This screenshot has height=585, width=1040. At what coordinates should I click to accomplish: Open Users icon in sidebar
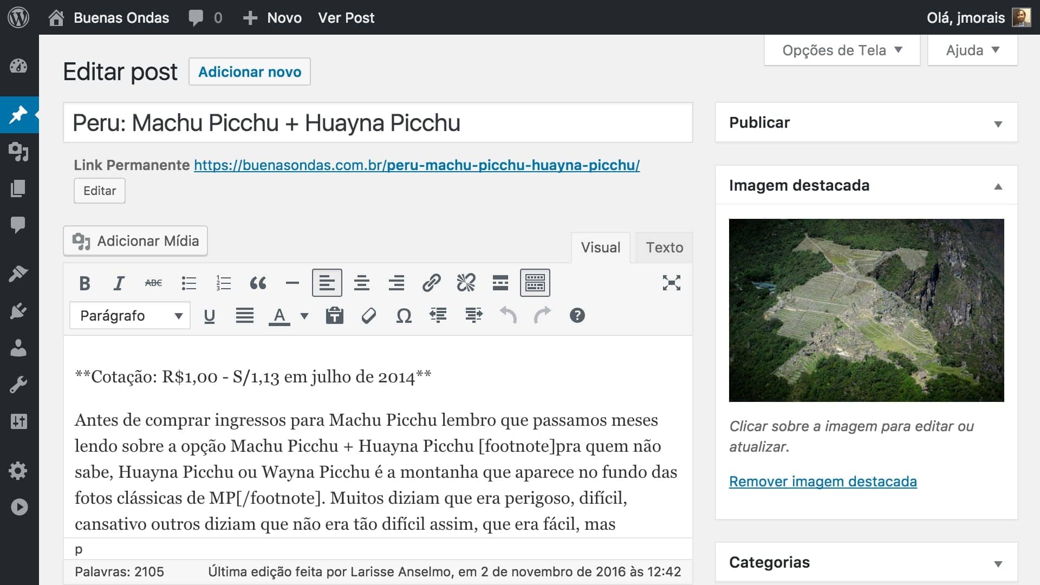tap(18, 347)
